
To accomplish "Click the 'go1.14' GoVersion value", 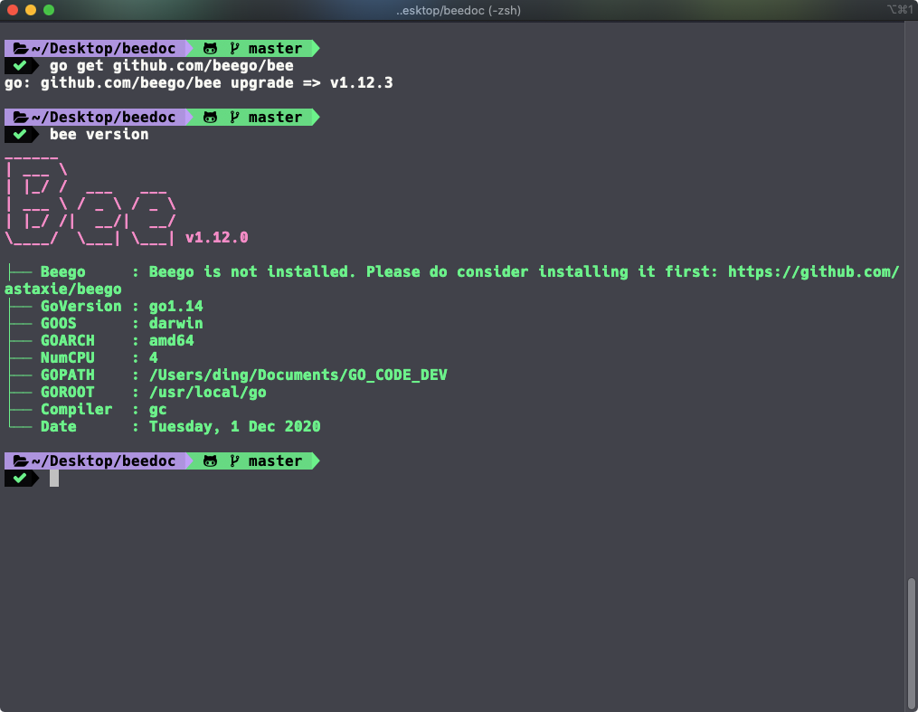I will point(176,306).
